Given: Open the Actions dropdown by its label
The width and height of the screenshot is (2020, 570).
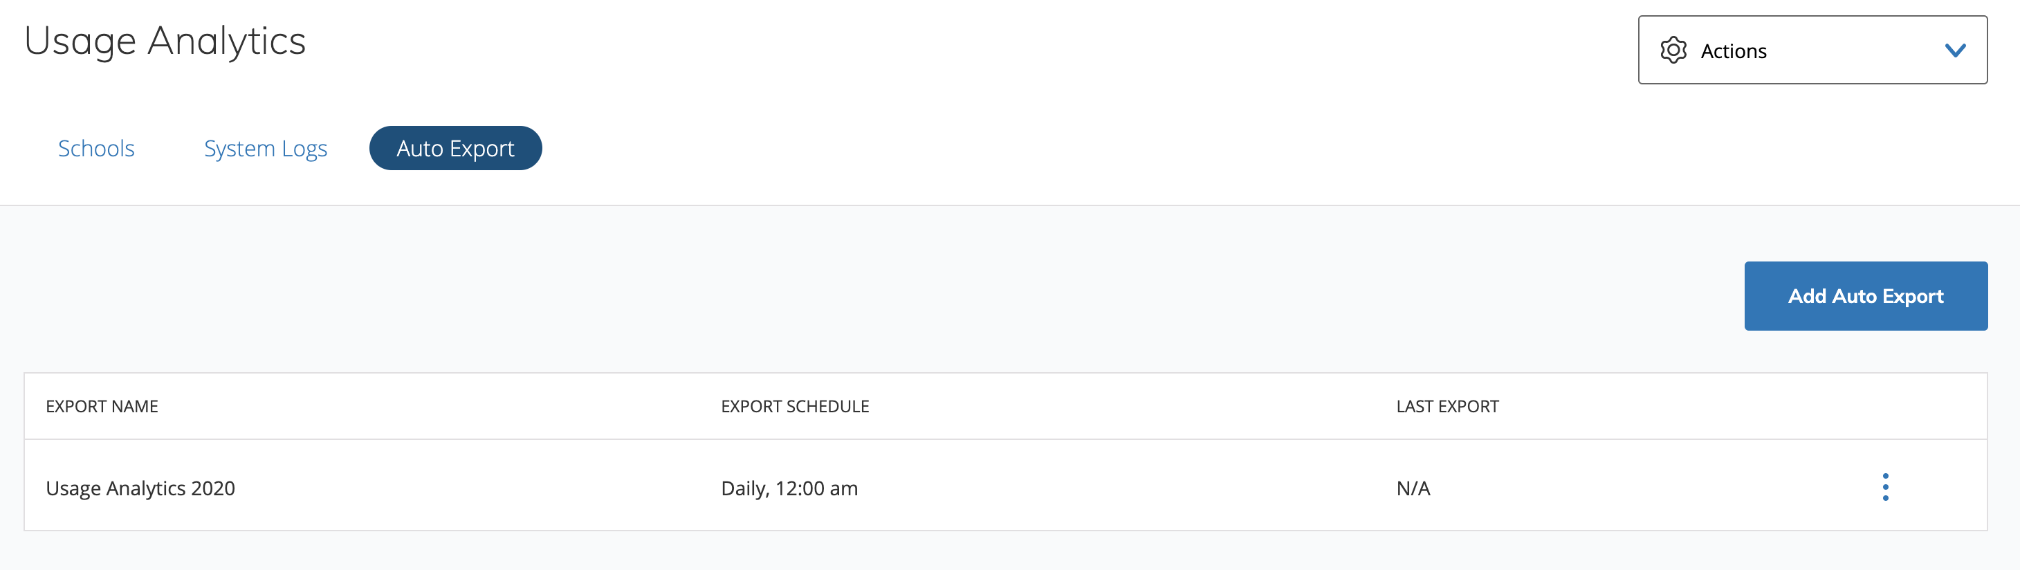Looking at the screenshot, I should pos(1733,51).
